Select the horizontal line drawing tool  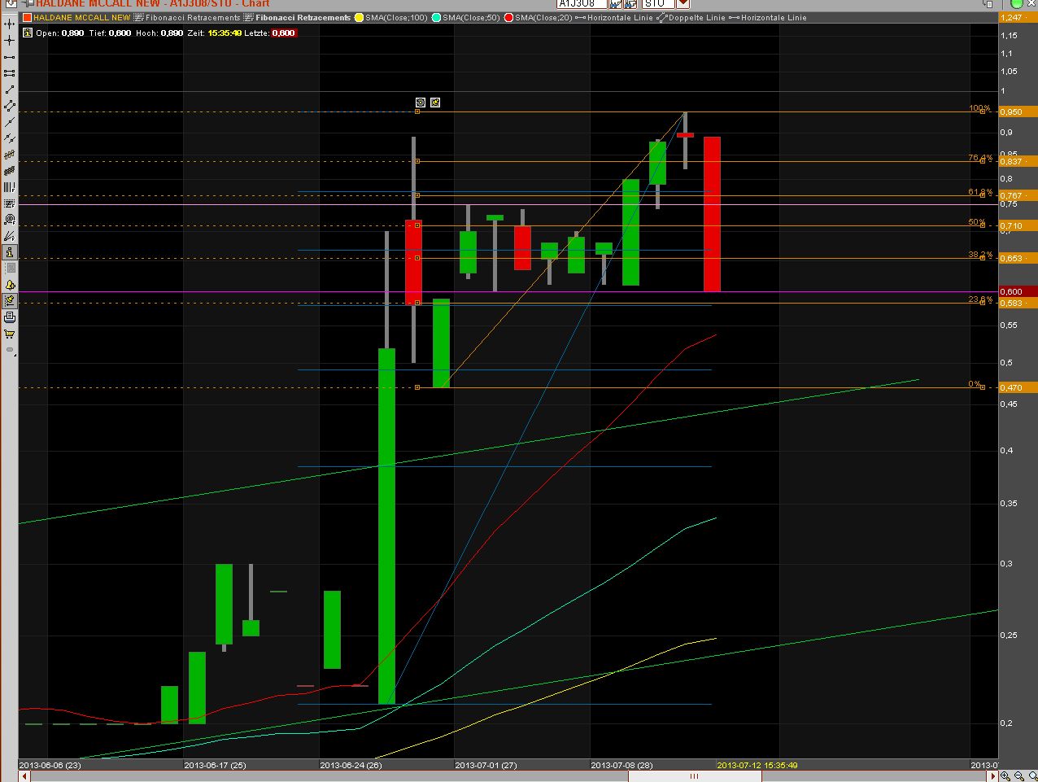click(10, 57)
